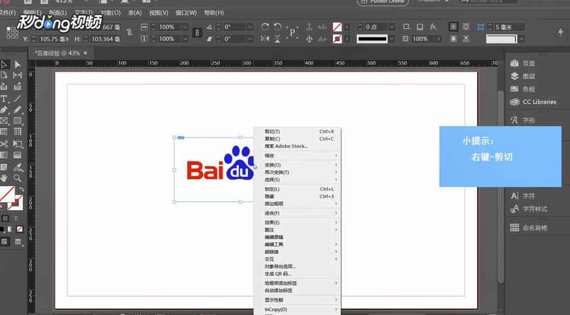Toggle no text wrap button

coord(453,27)
